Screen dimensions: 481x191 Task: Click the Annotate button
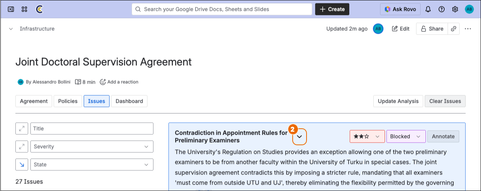[x=443, y=137]
